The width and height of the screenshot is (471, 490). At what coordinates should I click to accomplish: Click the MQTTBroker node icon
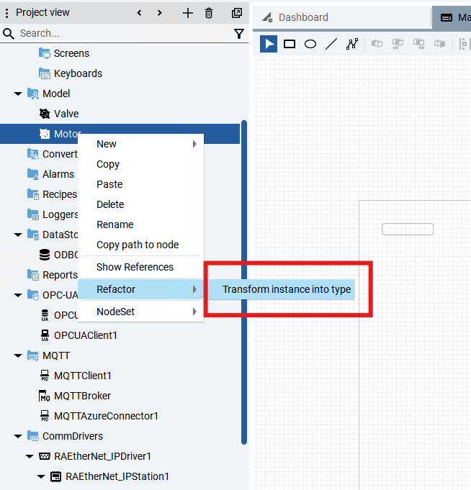point(44,396)
